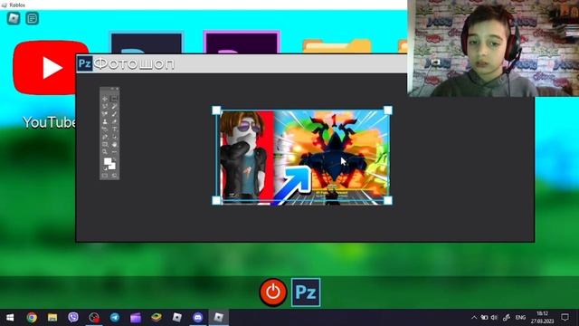Open the taskbar clock and date
This screenshot has height=326, width=579.
pyautogui.click(x=542, y=318)
